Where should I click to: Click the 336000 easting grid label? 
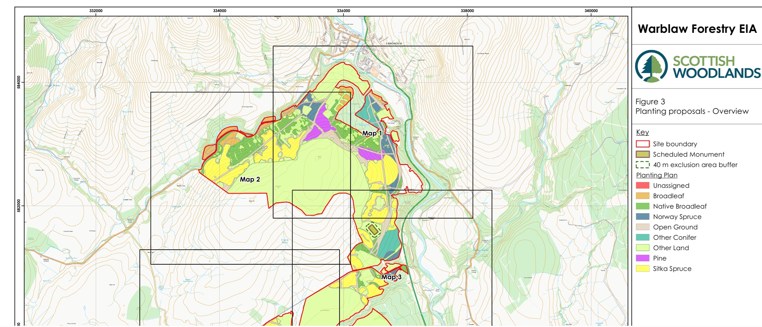pos(343,11)
